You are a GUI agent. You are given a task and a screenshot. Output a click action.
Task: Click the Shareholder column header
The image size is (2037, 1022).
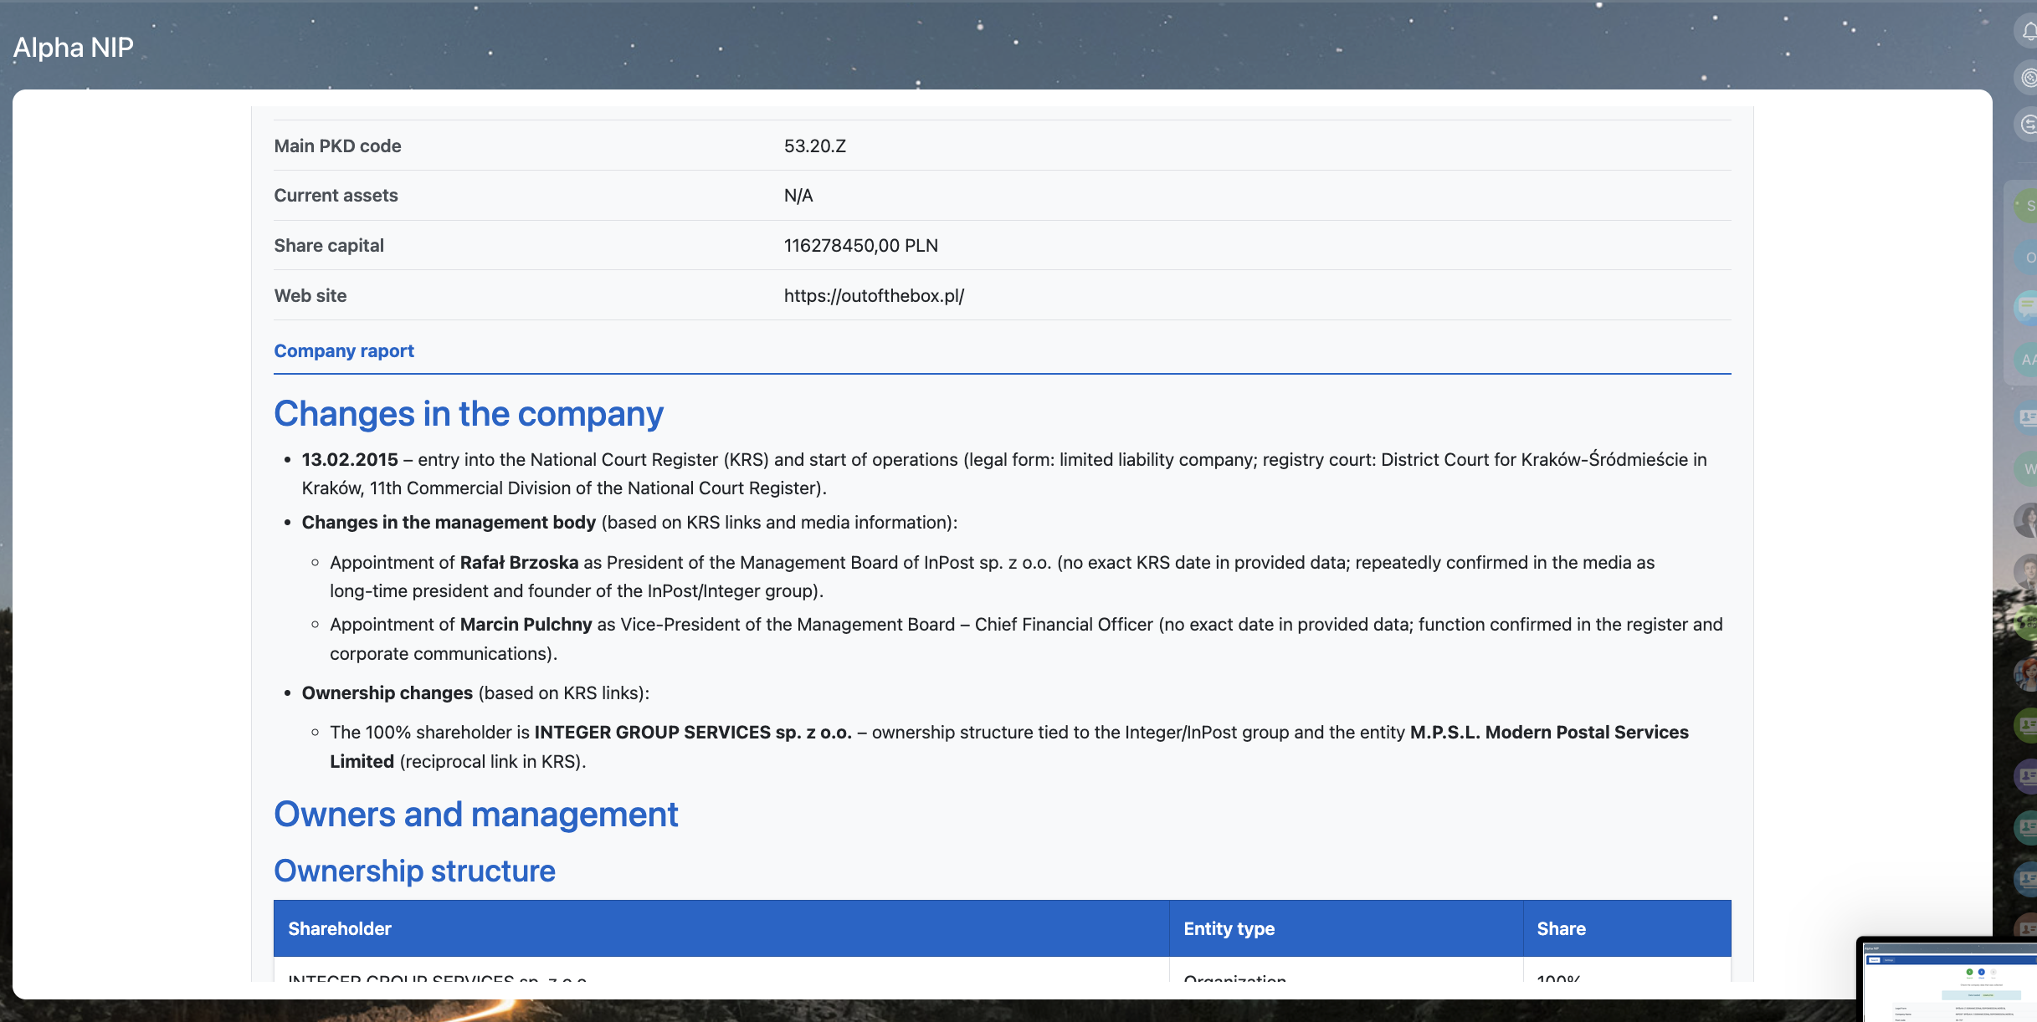coord(340,928)
